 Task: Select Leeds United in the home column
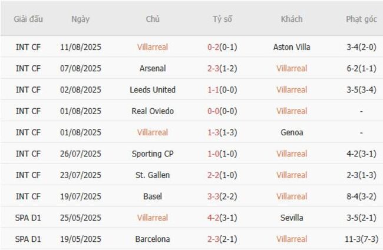pyautogui.click(x=153, y=90)
